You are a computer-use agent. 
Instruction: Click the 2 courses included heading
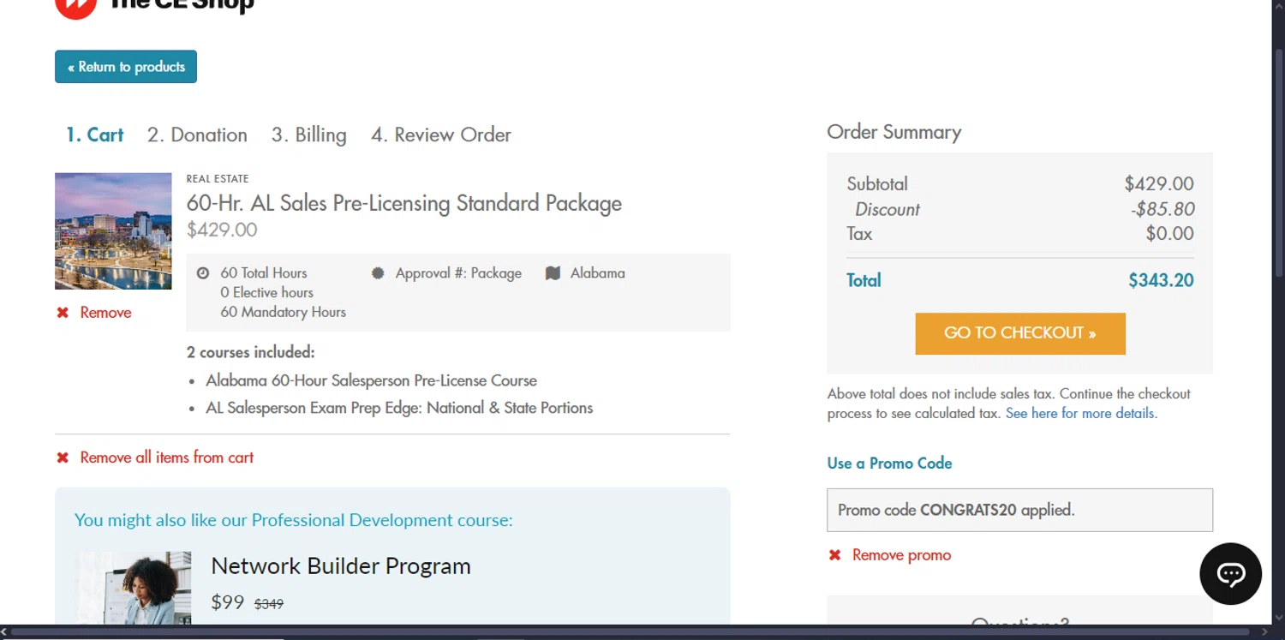coord(251,352)
